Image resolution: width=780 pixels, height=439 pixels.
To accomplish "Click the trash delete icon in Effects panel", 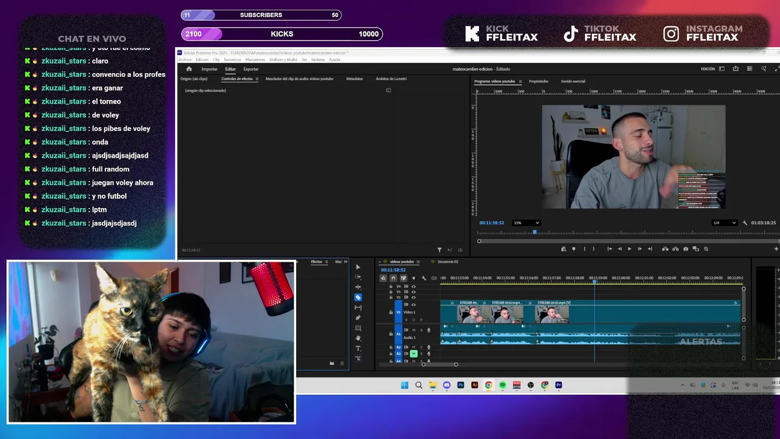I will [342, 363].
